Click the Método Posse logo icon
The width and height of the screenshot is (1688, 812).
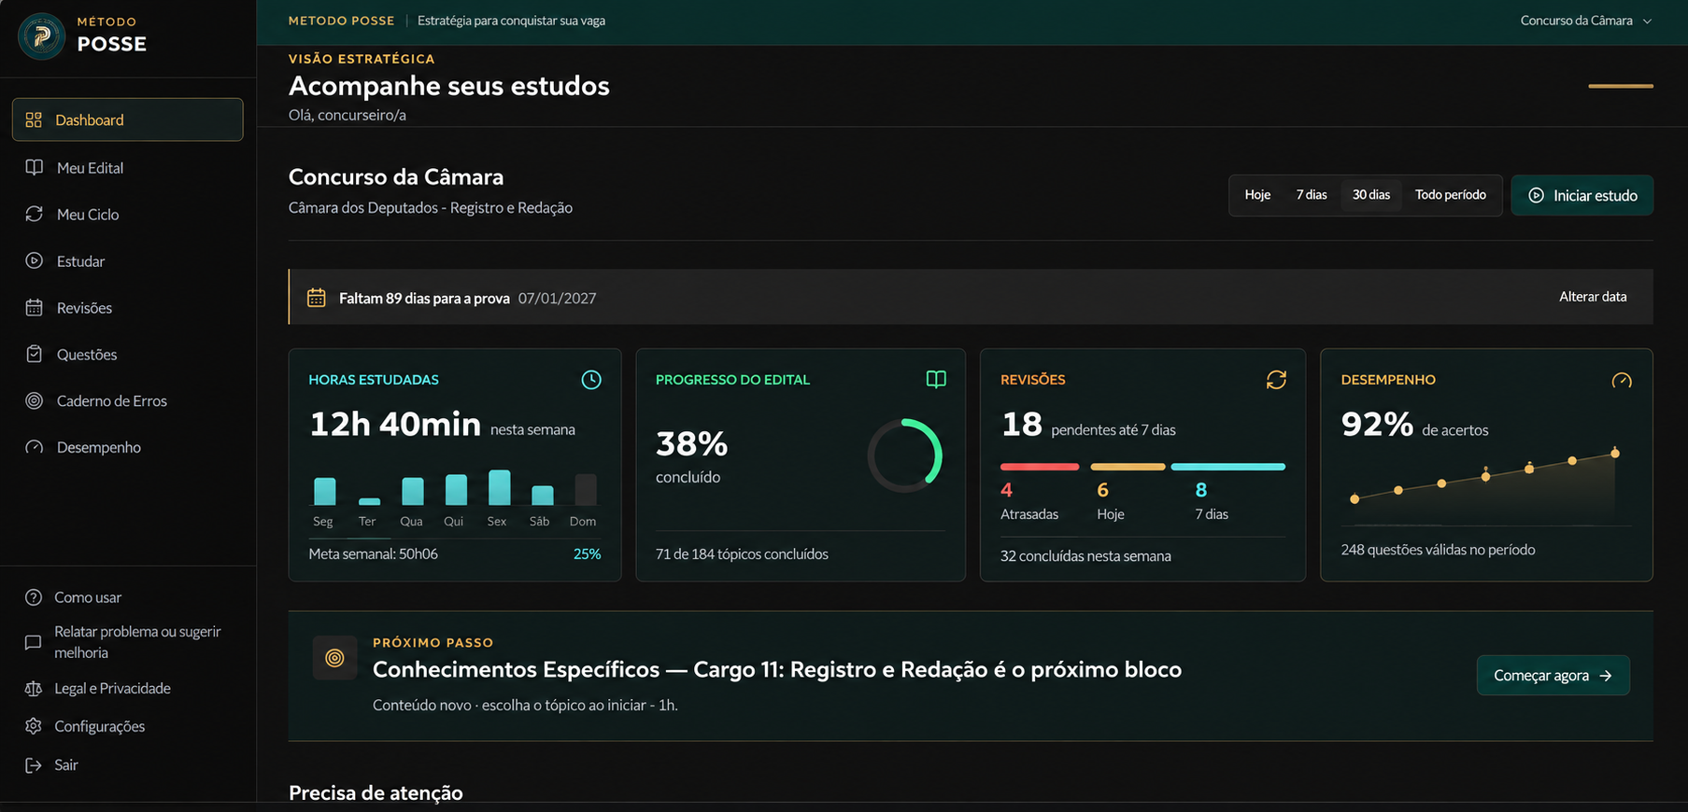(41, 35)
